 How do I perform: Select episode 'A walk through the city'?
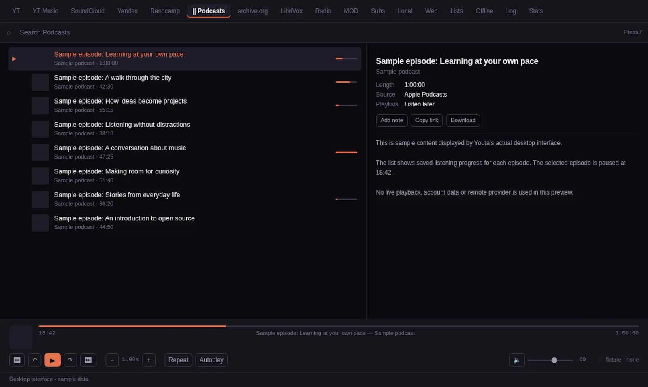pyautogui.click(x=185, y=82)
